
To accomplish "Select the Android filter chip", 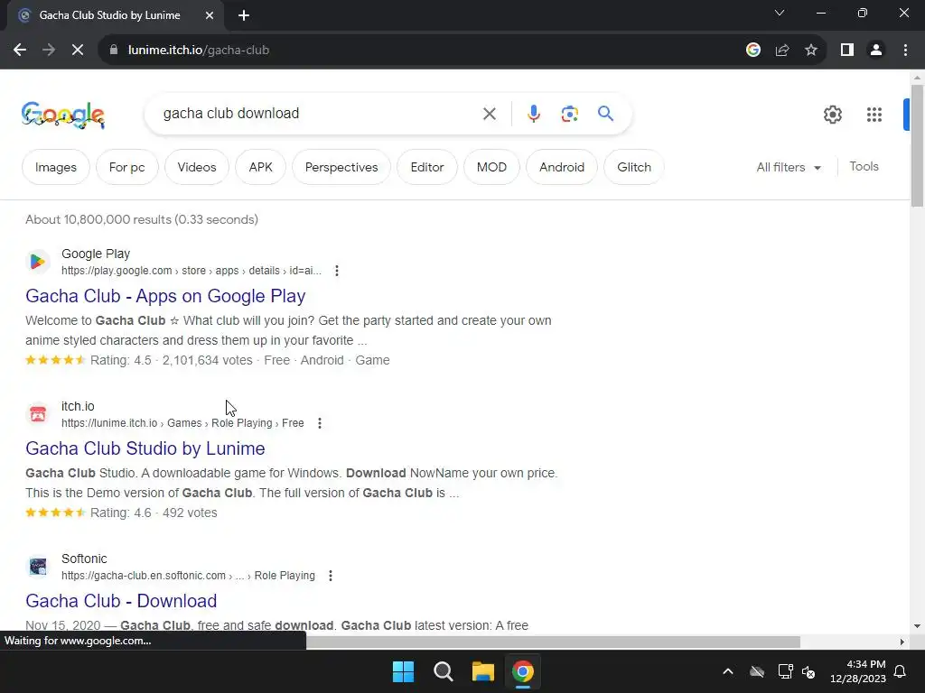I will pyautogui.click(x=562, y=167).
